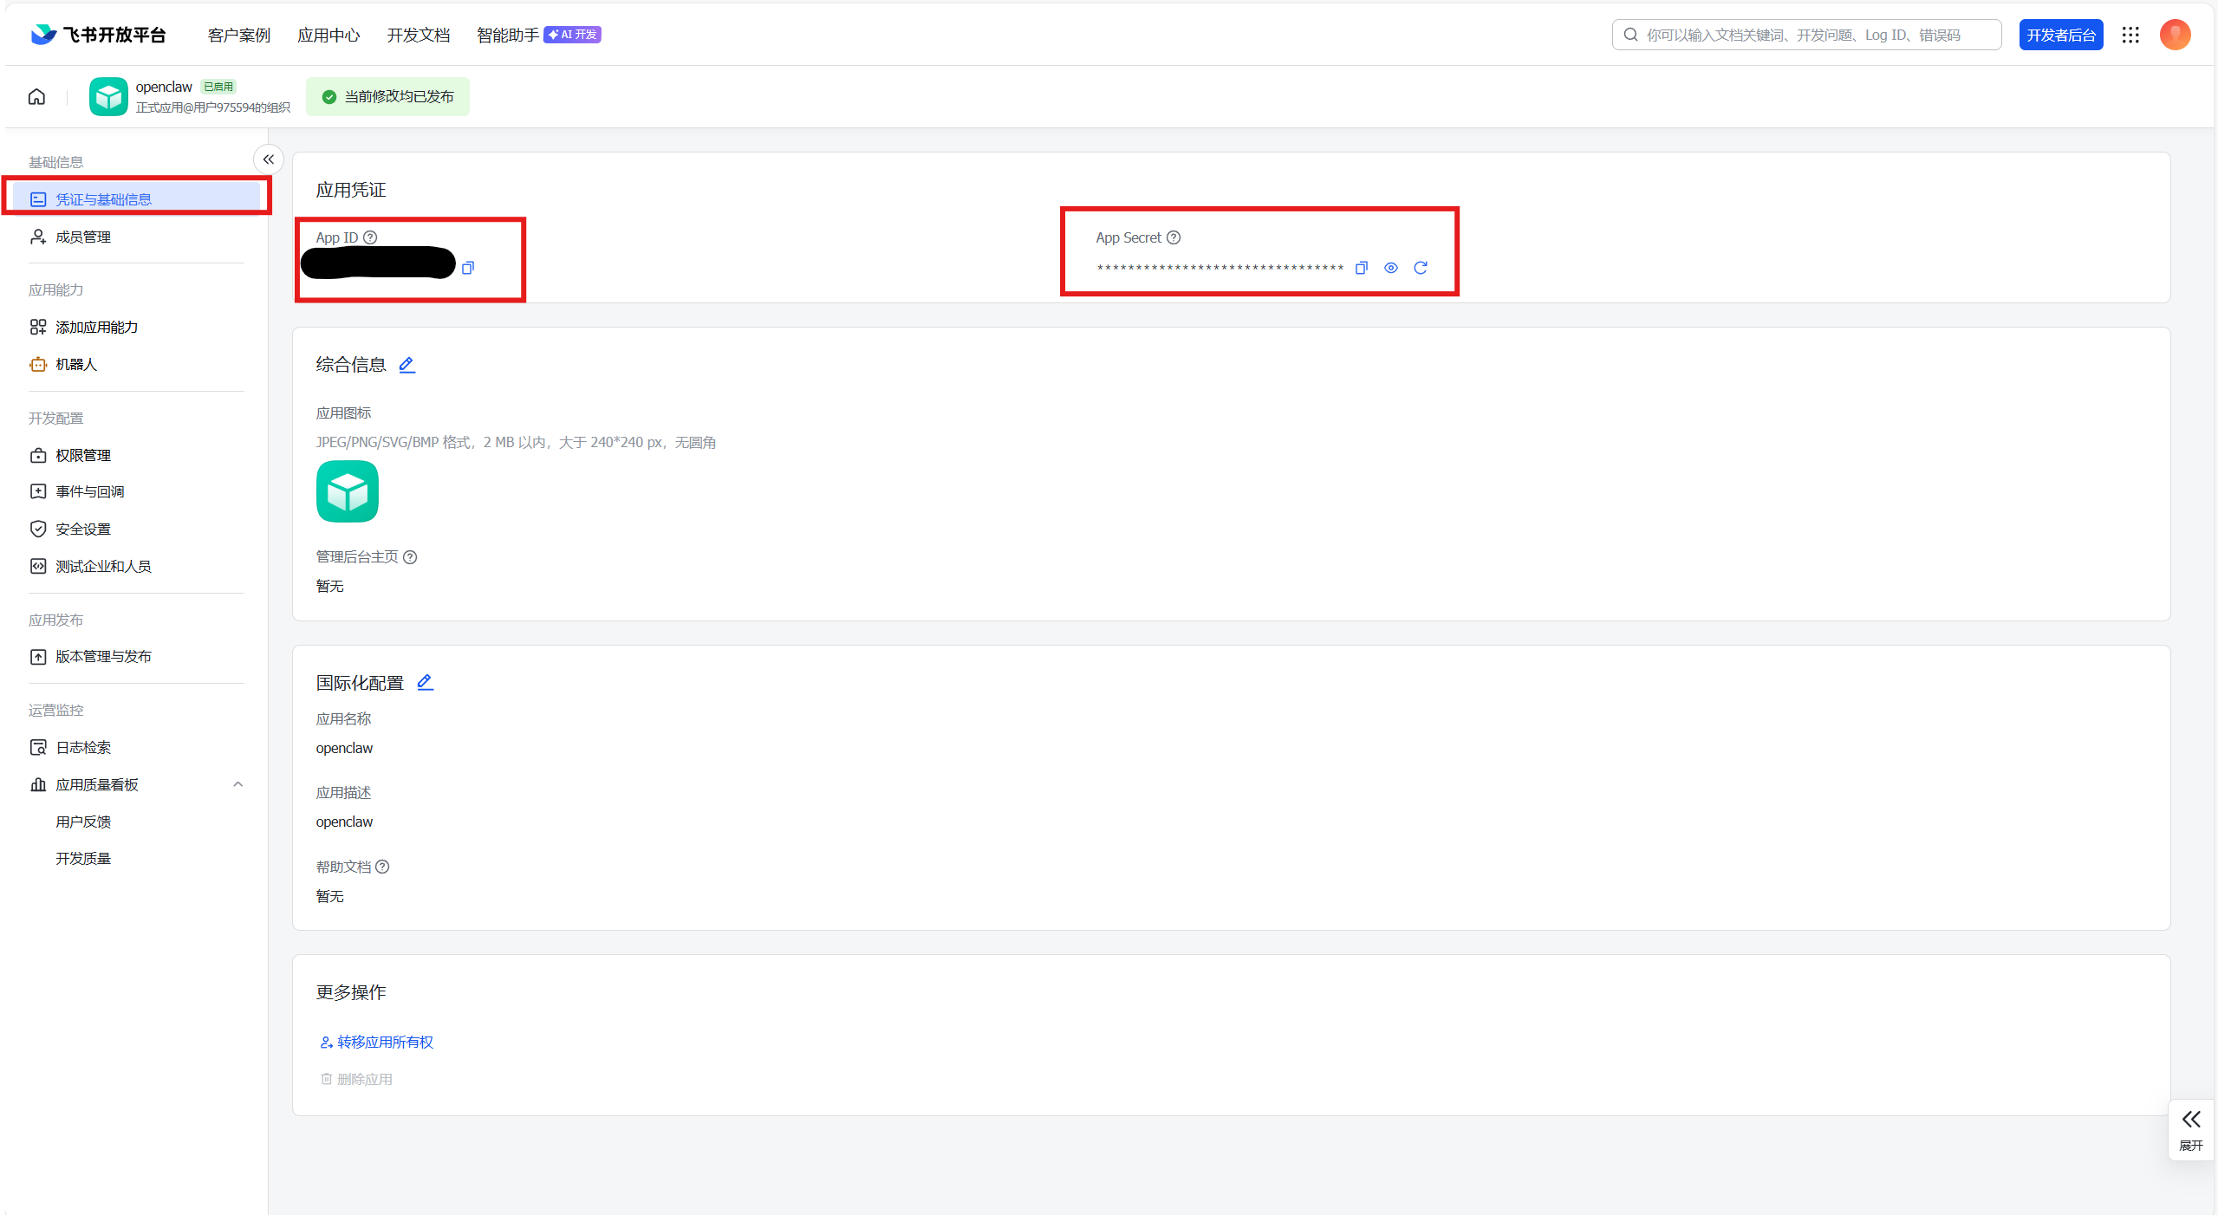Screen dimensions: 2218x1215
Task: Edit 国际化配置 with pencil icon
Action: pyautogui.click(x=425, y=683)
